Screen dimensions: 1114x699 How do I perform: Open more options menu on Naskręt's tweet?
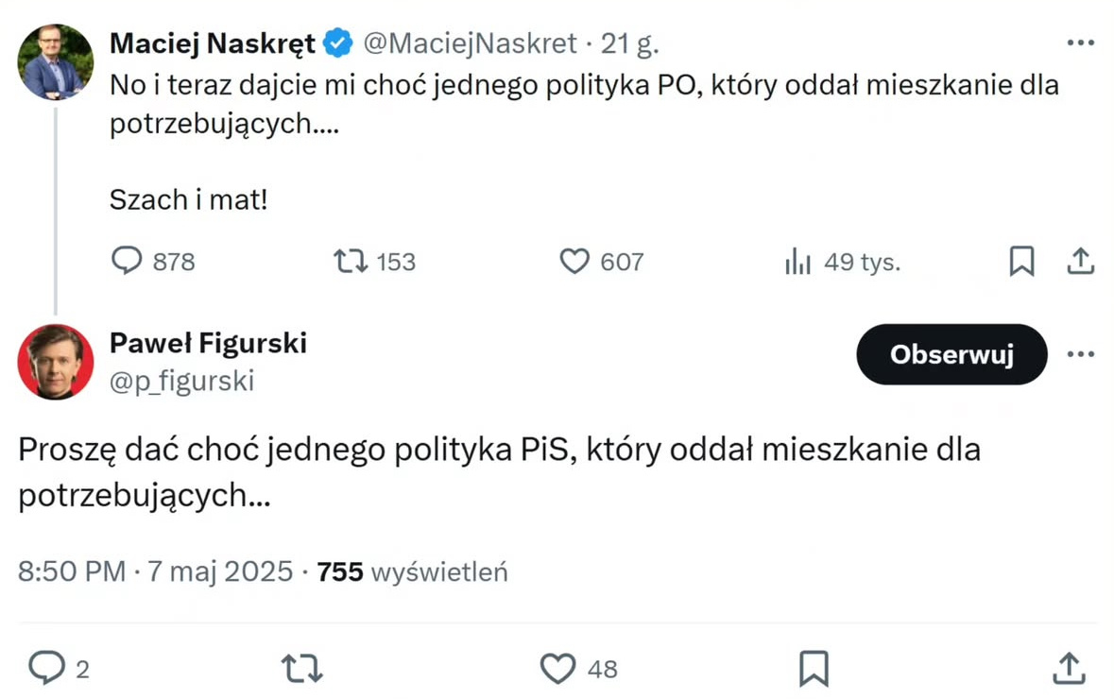pyautogui.click(x=1080, y=43)
